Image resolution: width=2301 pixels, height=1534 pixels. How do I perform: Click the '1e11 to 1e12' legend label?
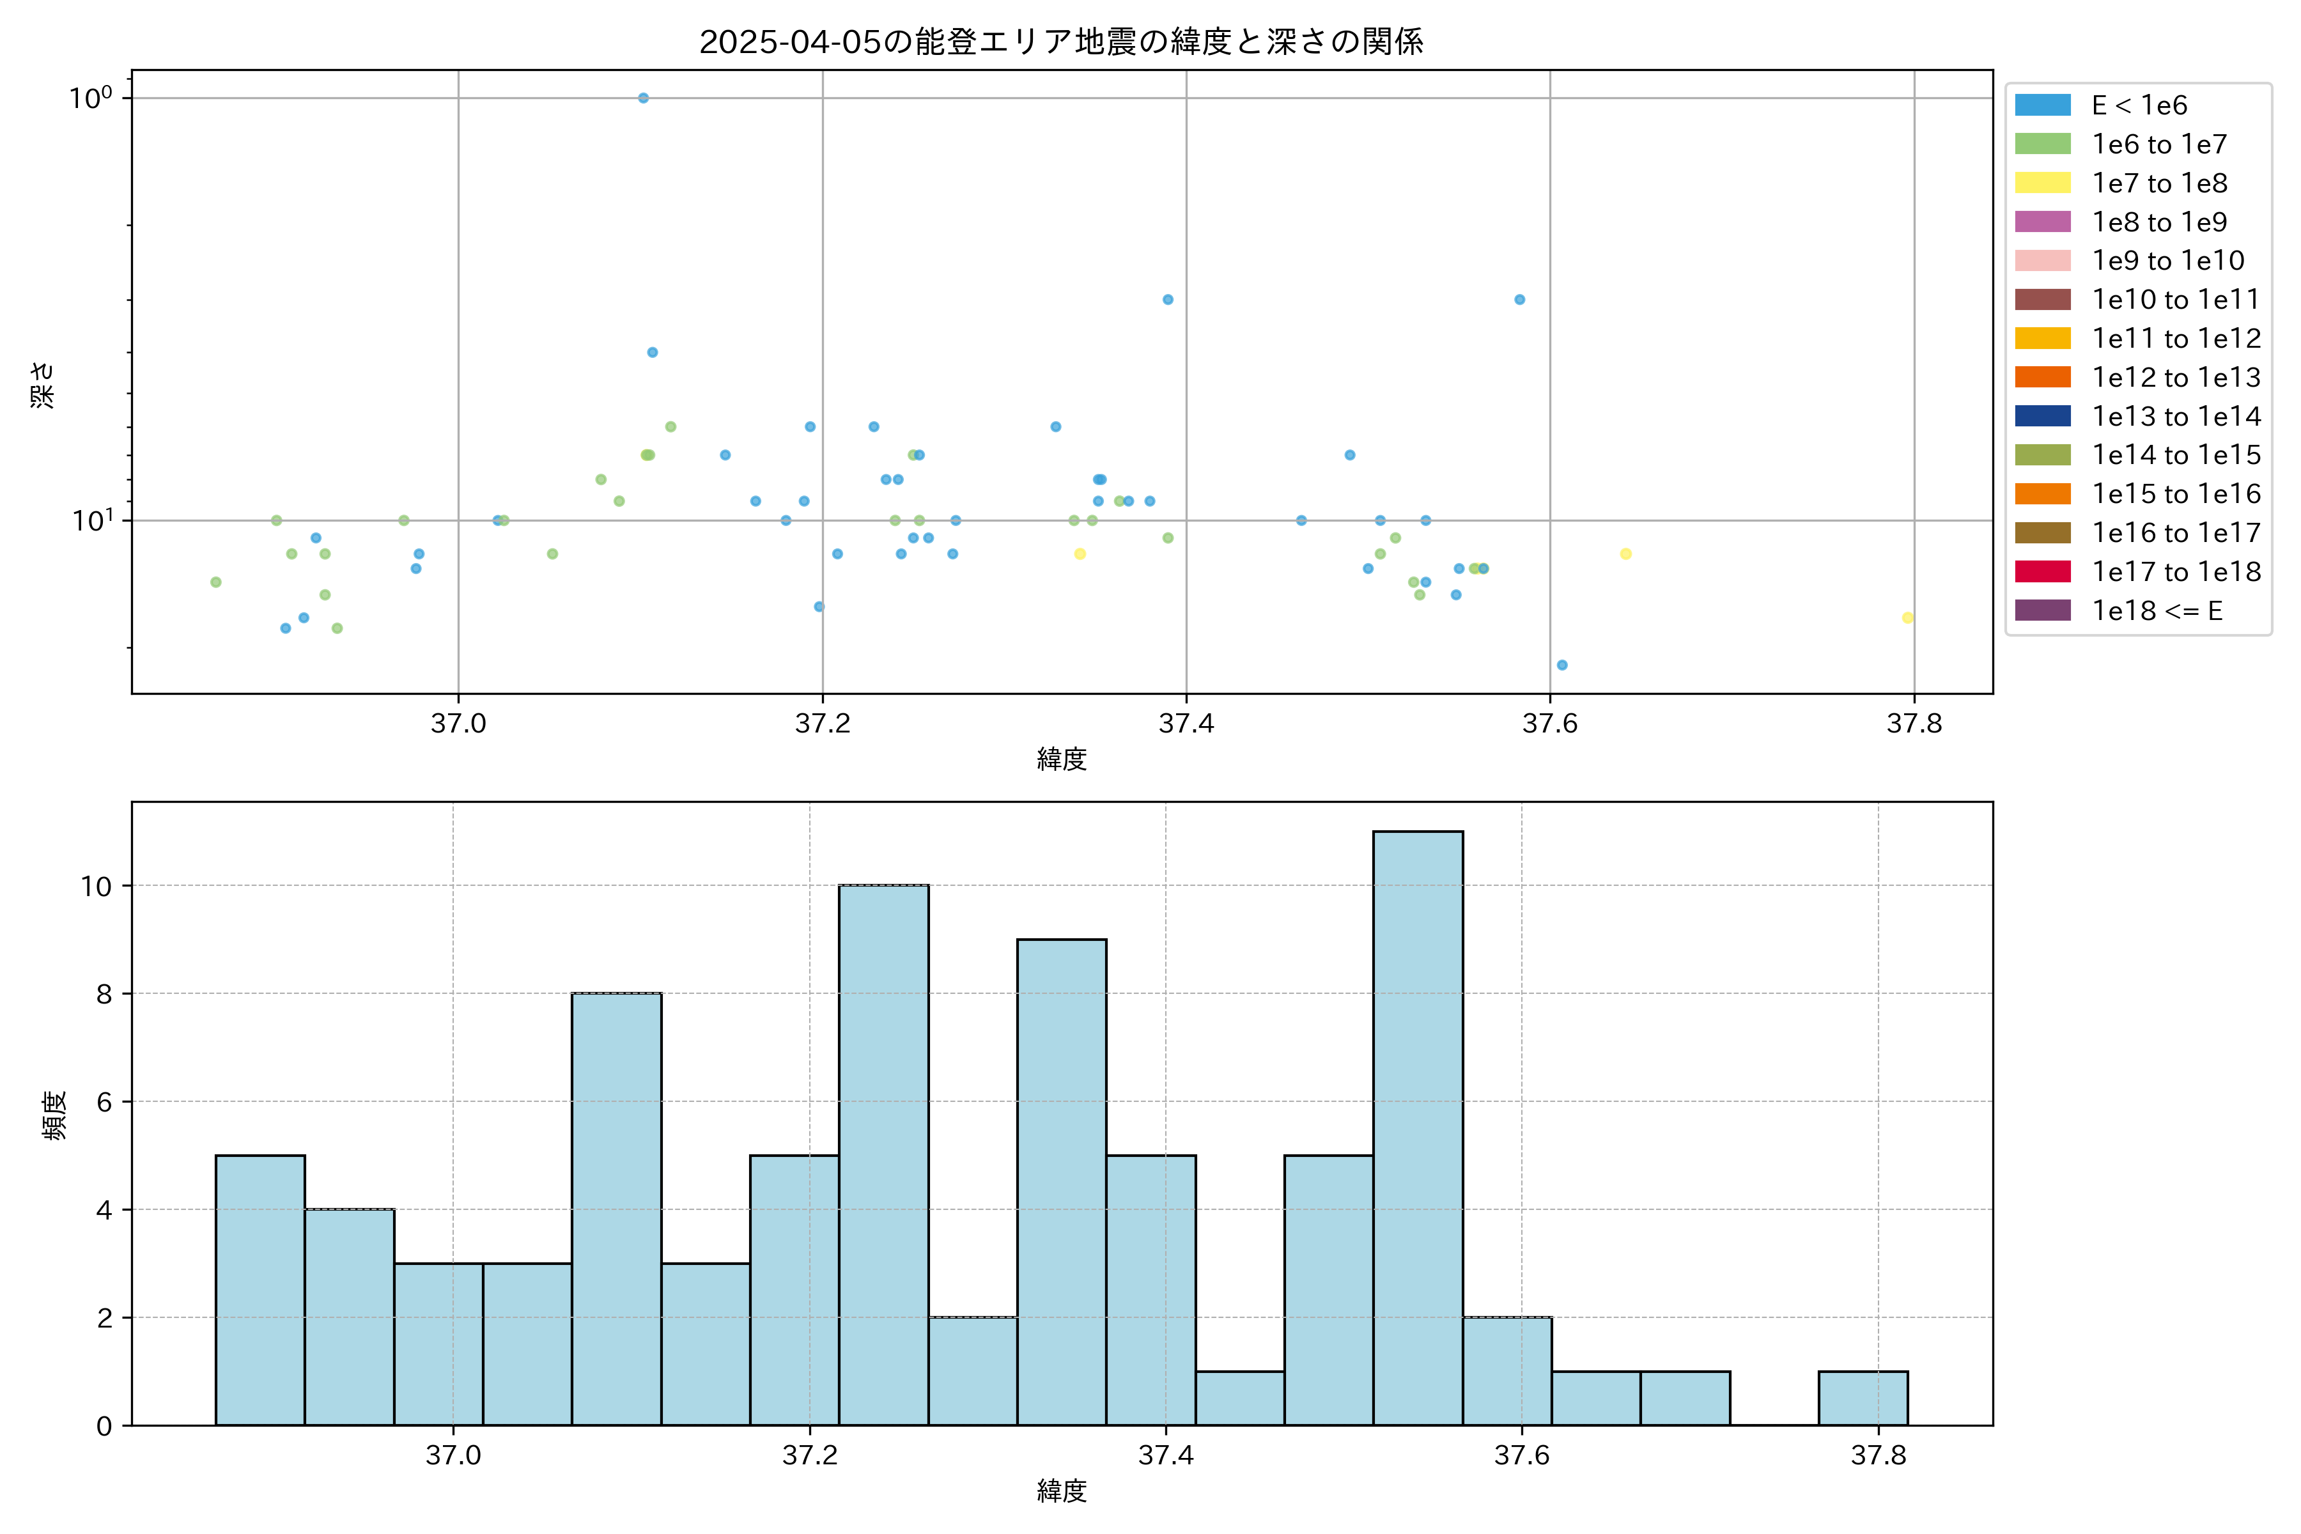tap(2176, 339)
